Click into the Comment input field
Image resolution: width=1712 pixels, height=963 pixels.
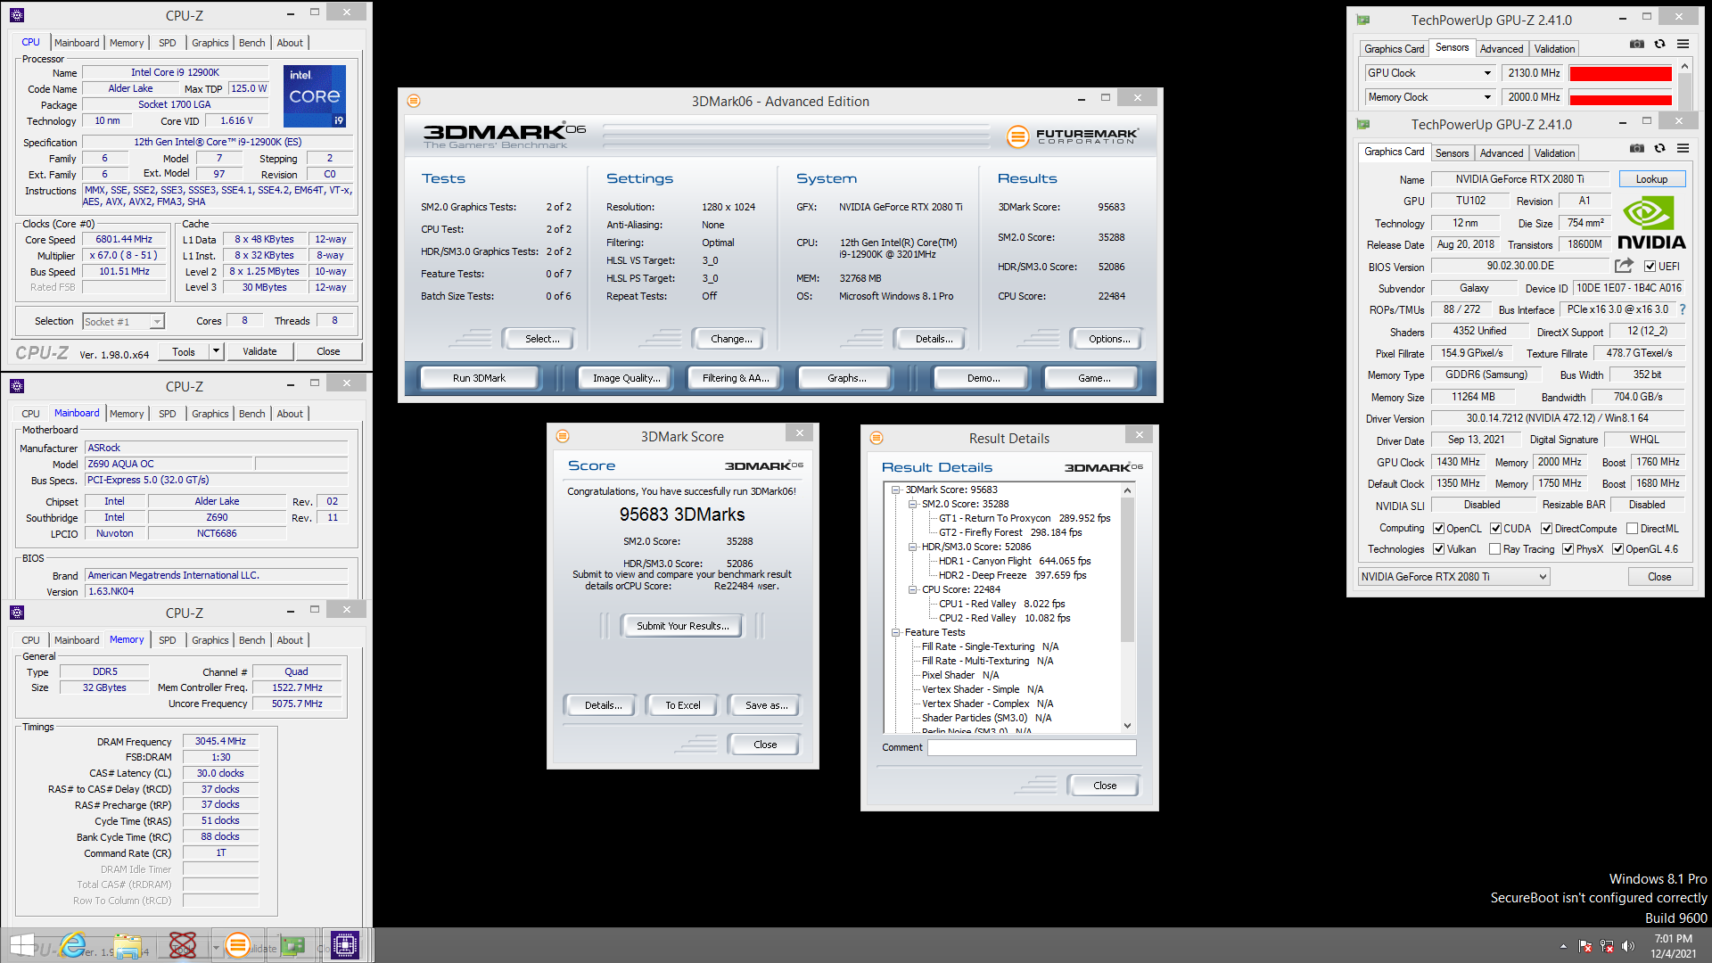[x=1032, y=747]
